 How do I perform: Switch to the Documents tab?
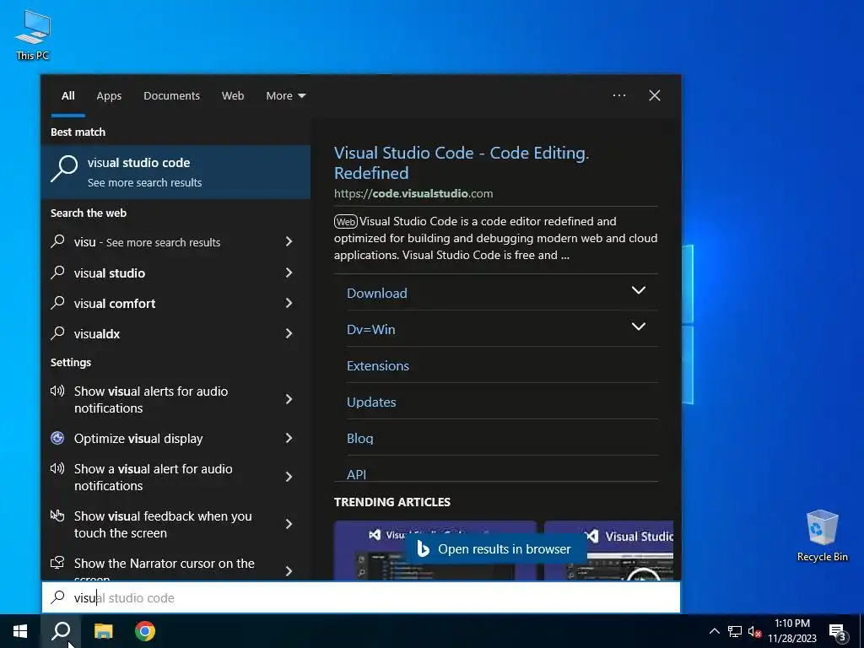tap(171, 96)
